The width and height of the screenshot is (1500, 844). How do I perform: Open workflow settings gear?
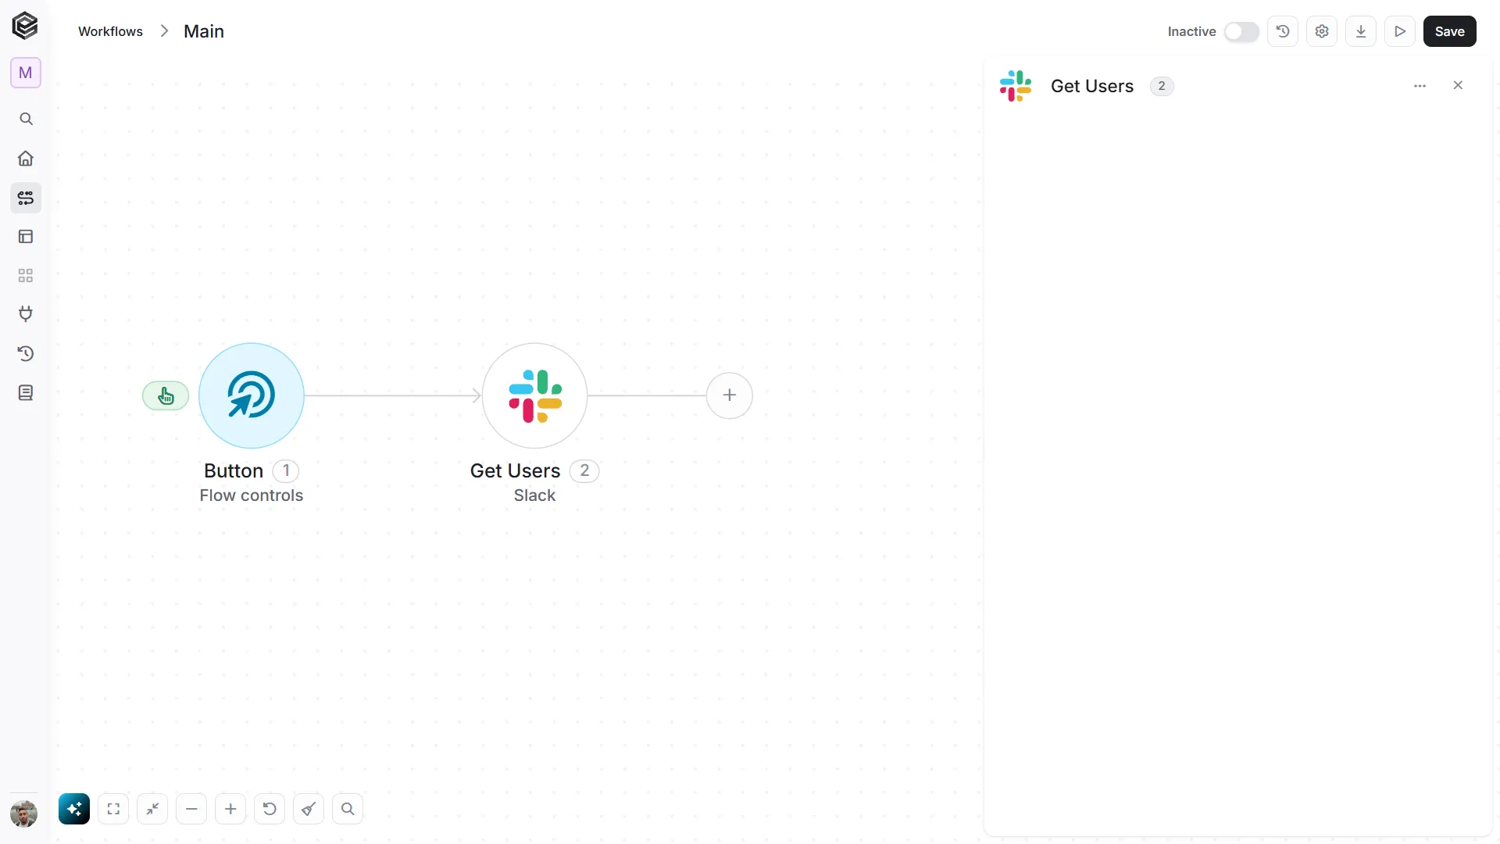click(1322, 31)
